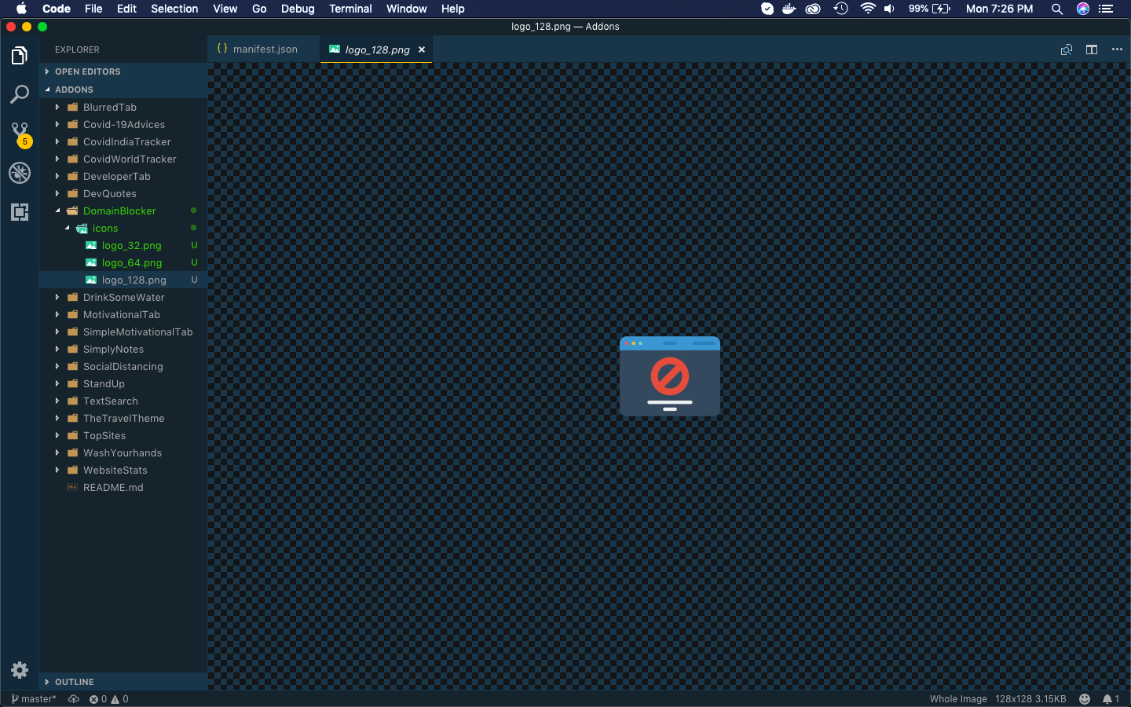The width and height of the screenshot is (1131, 707).
Task: Select the logo_128.png editor tab
Action: click(x=376, y=49)
